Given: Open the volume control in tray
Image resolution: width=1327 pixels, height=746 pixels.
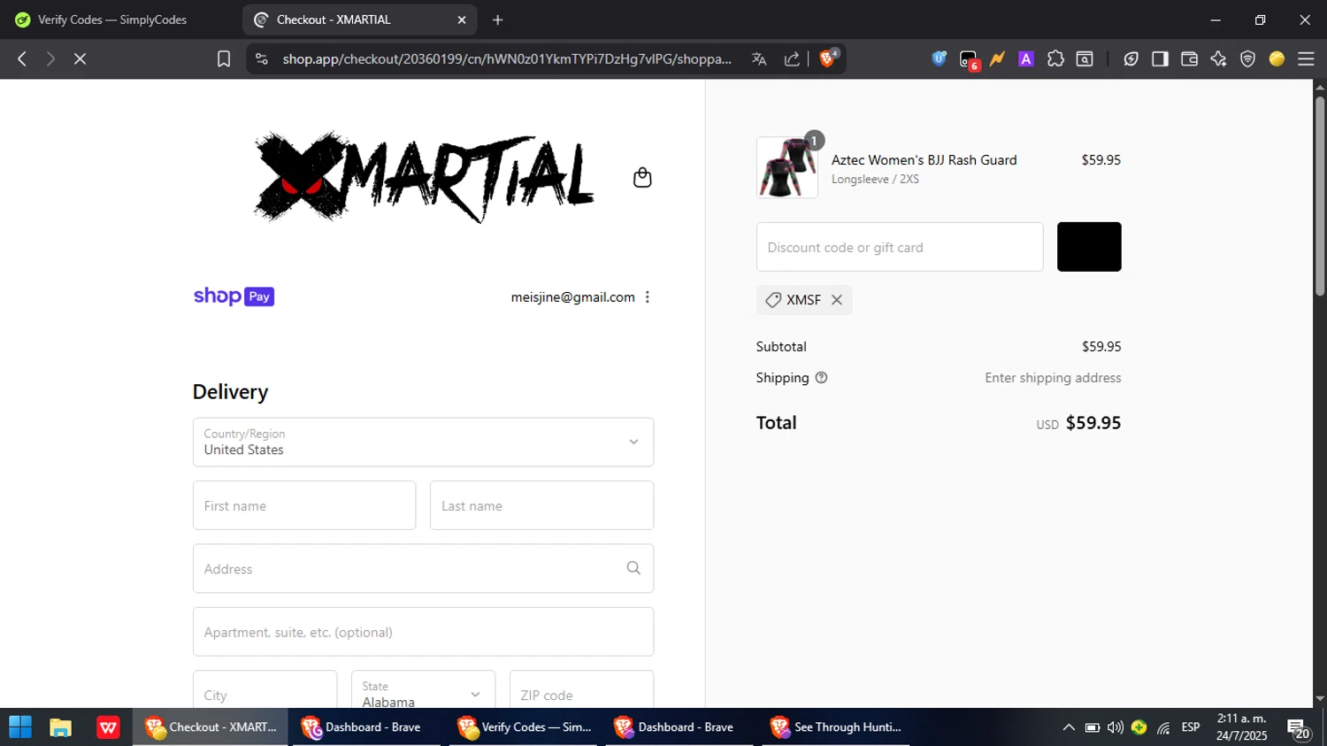Looking at the screenshot, I should click(x=1116, y=727).
